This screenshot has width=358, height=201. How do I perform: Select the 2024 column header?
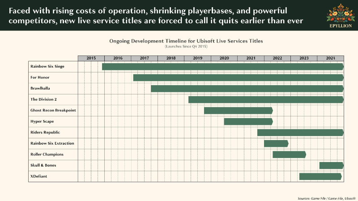pos(330,58)
